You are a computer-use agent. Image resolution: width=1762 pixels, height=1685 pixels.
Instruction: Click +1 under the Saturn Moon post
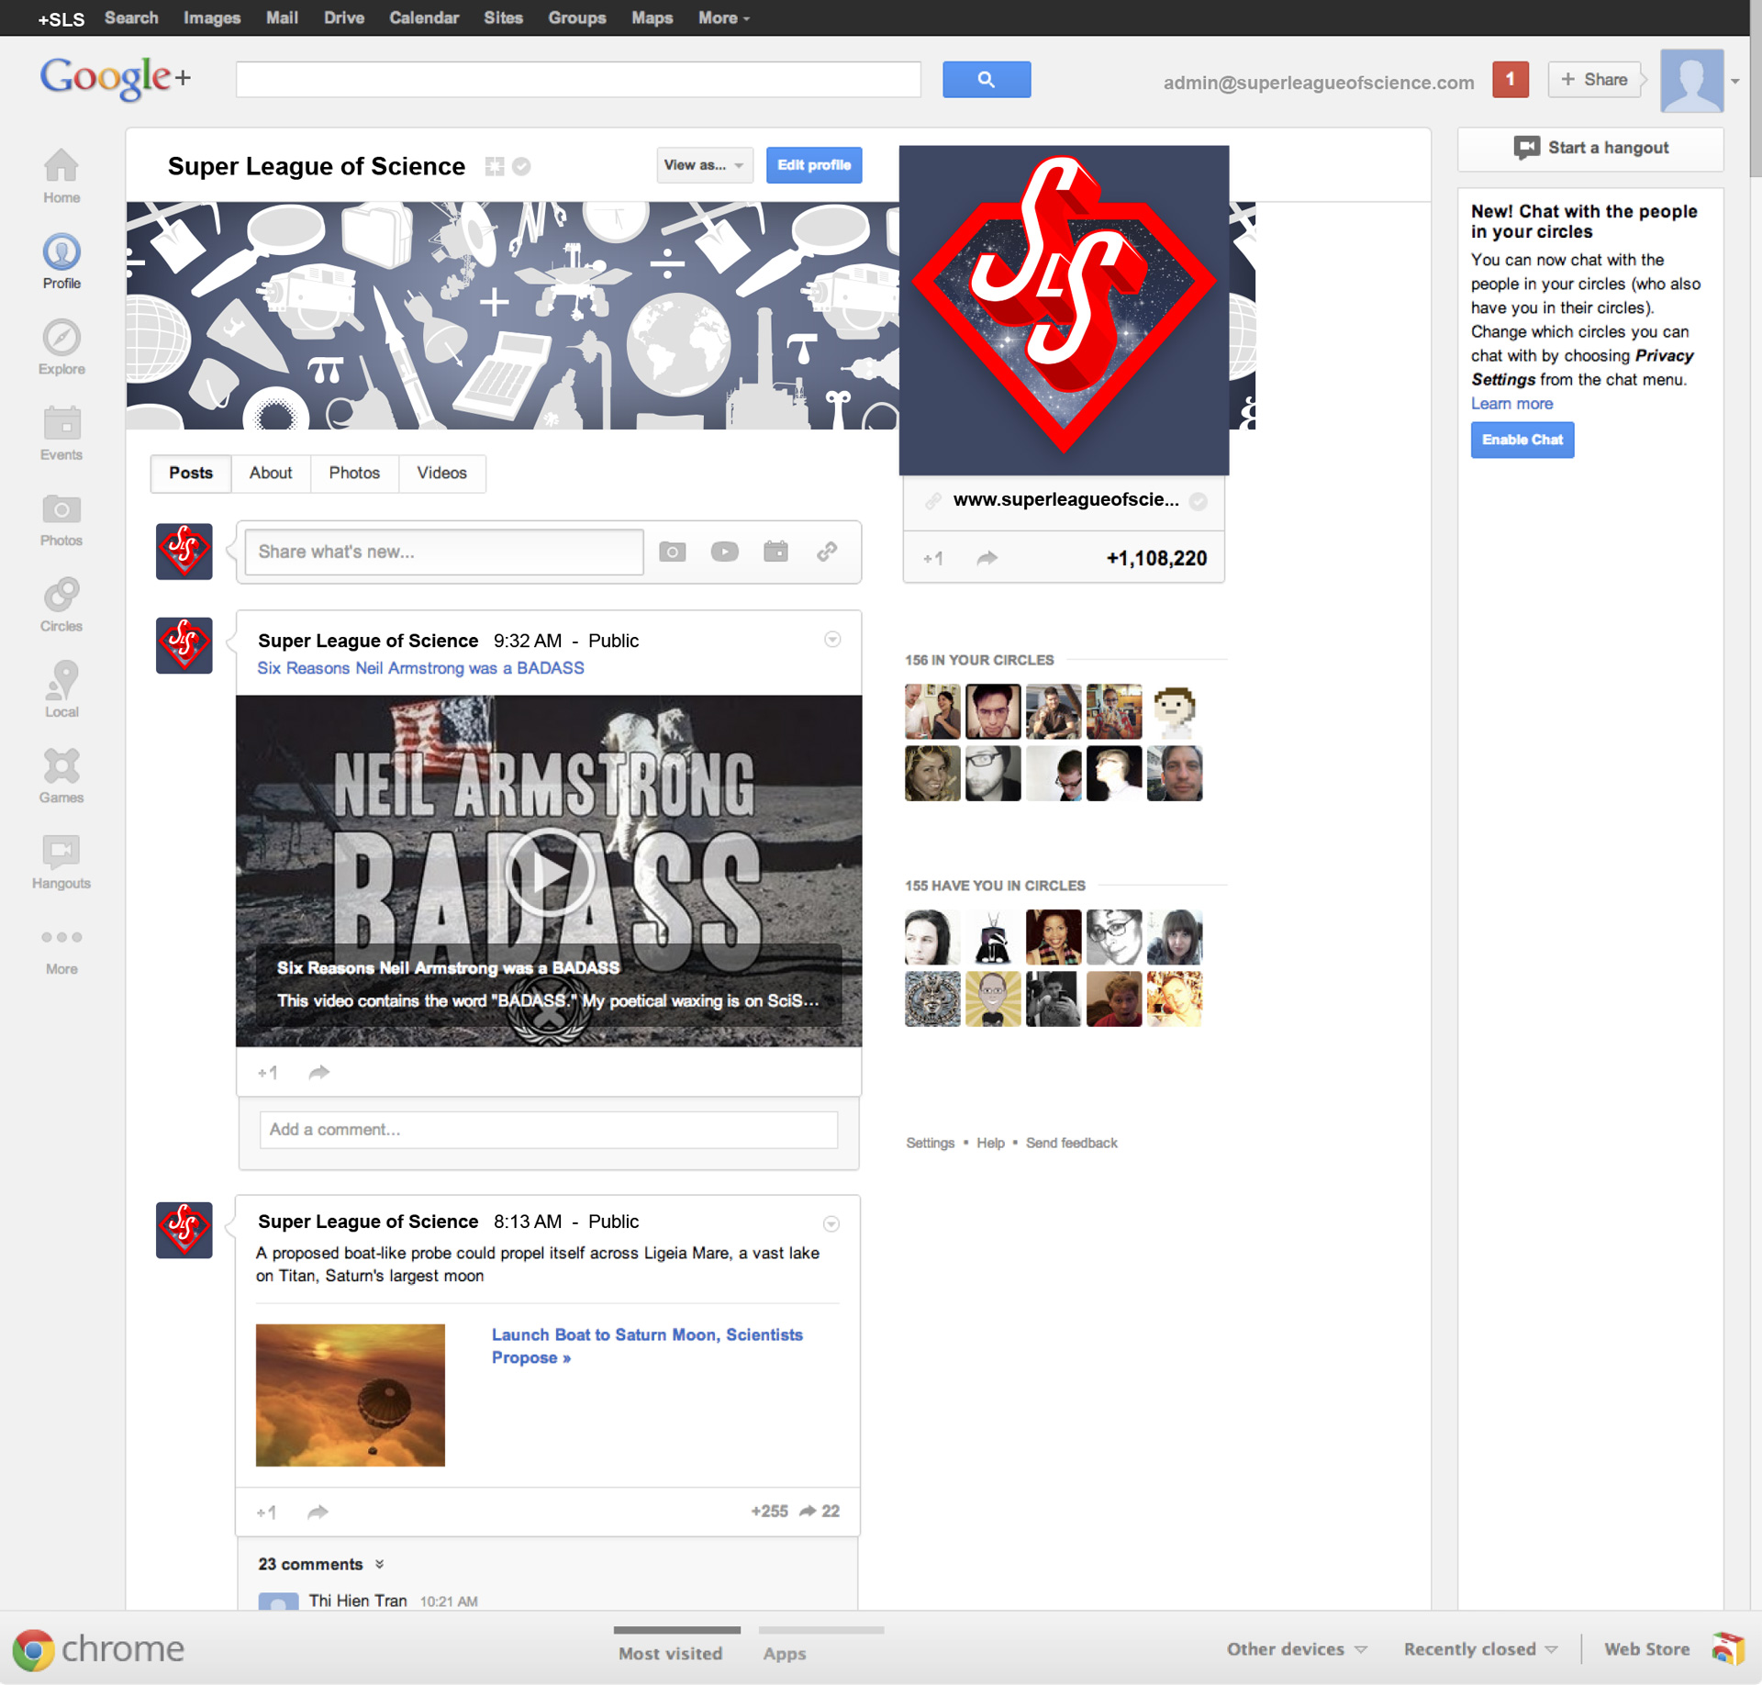(x=266, y=1512)
